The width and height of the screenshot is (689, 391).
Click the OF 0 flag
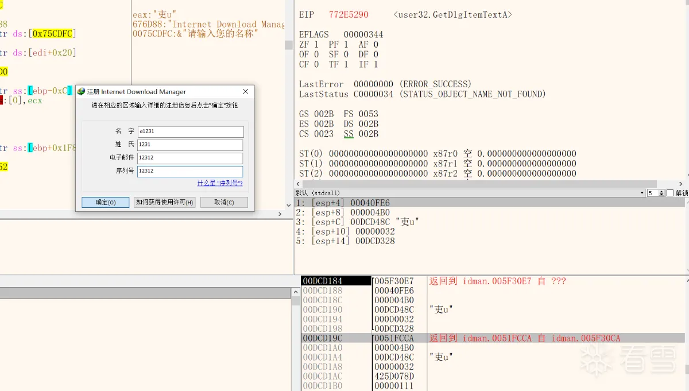click(308, 55)
